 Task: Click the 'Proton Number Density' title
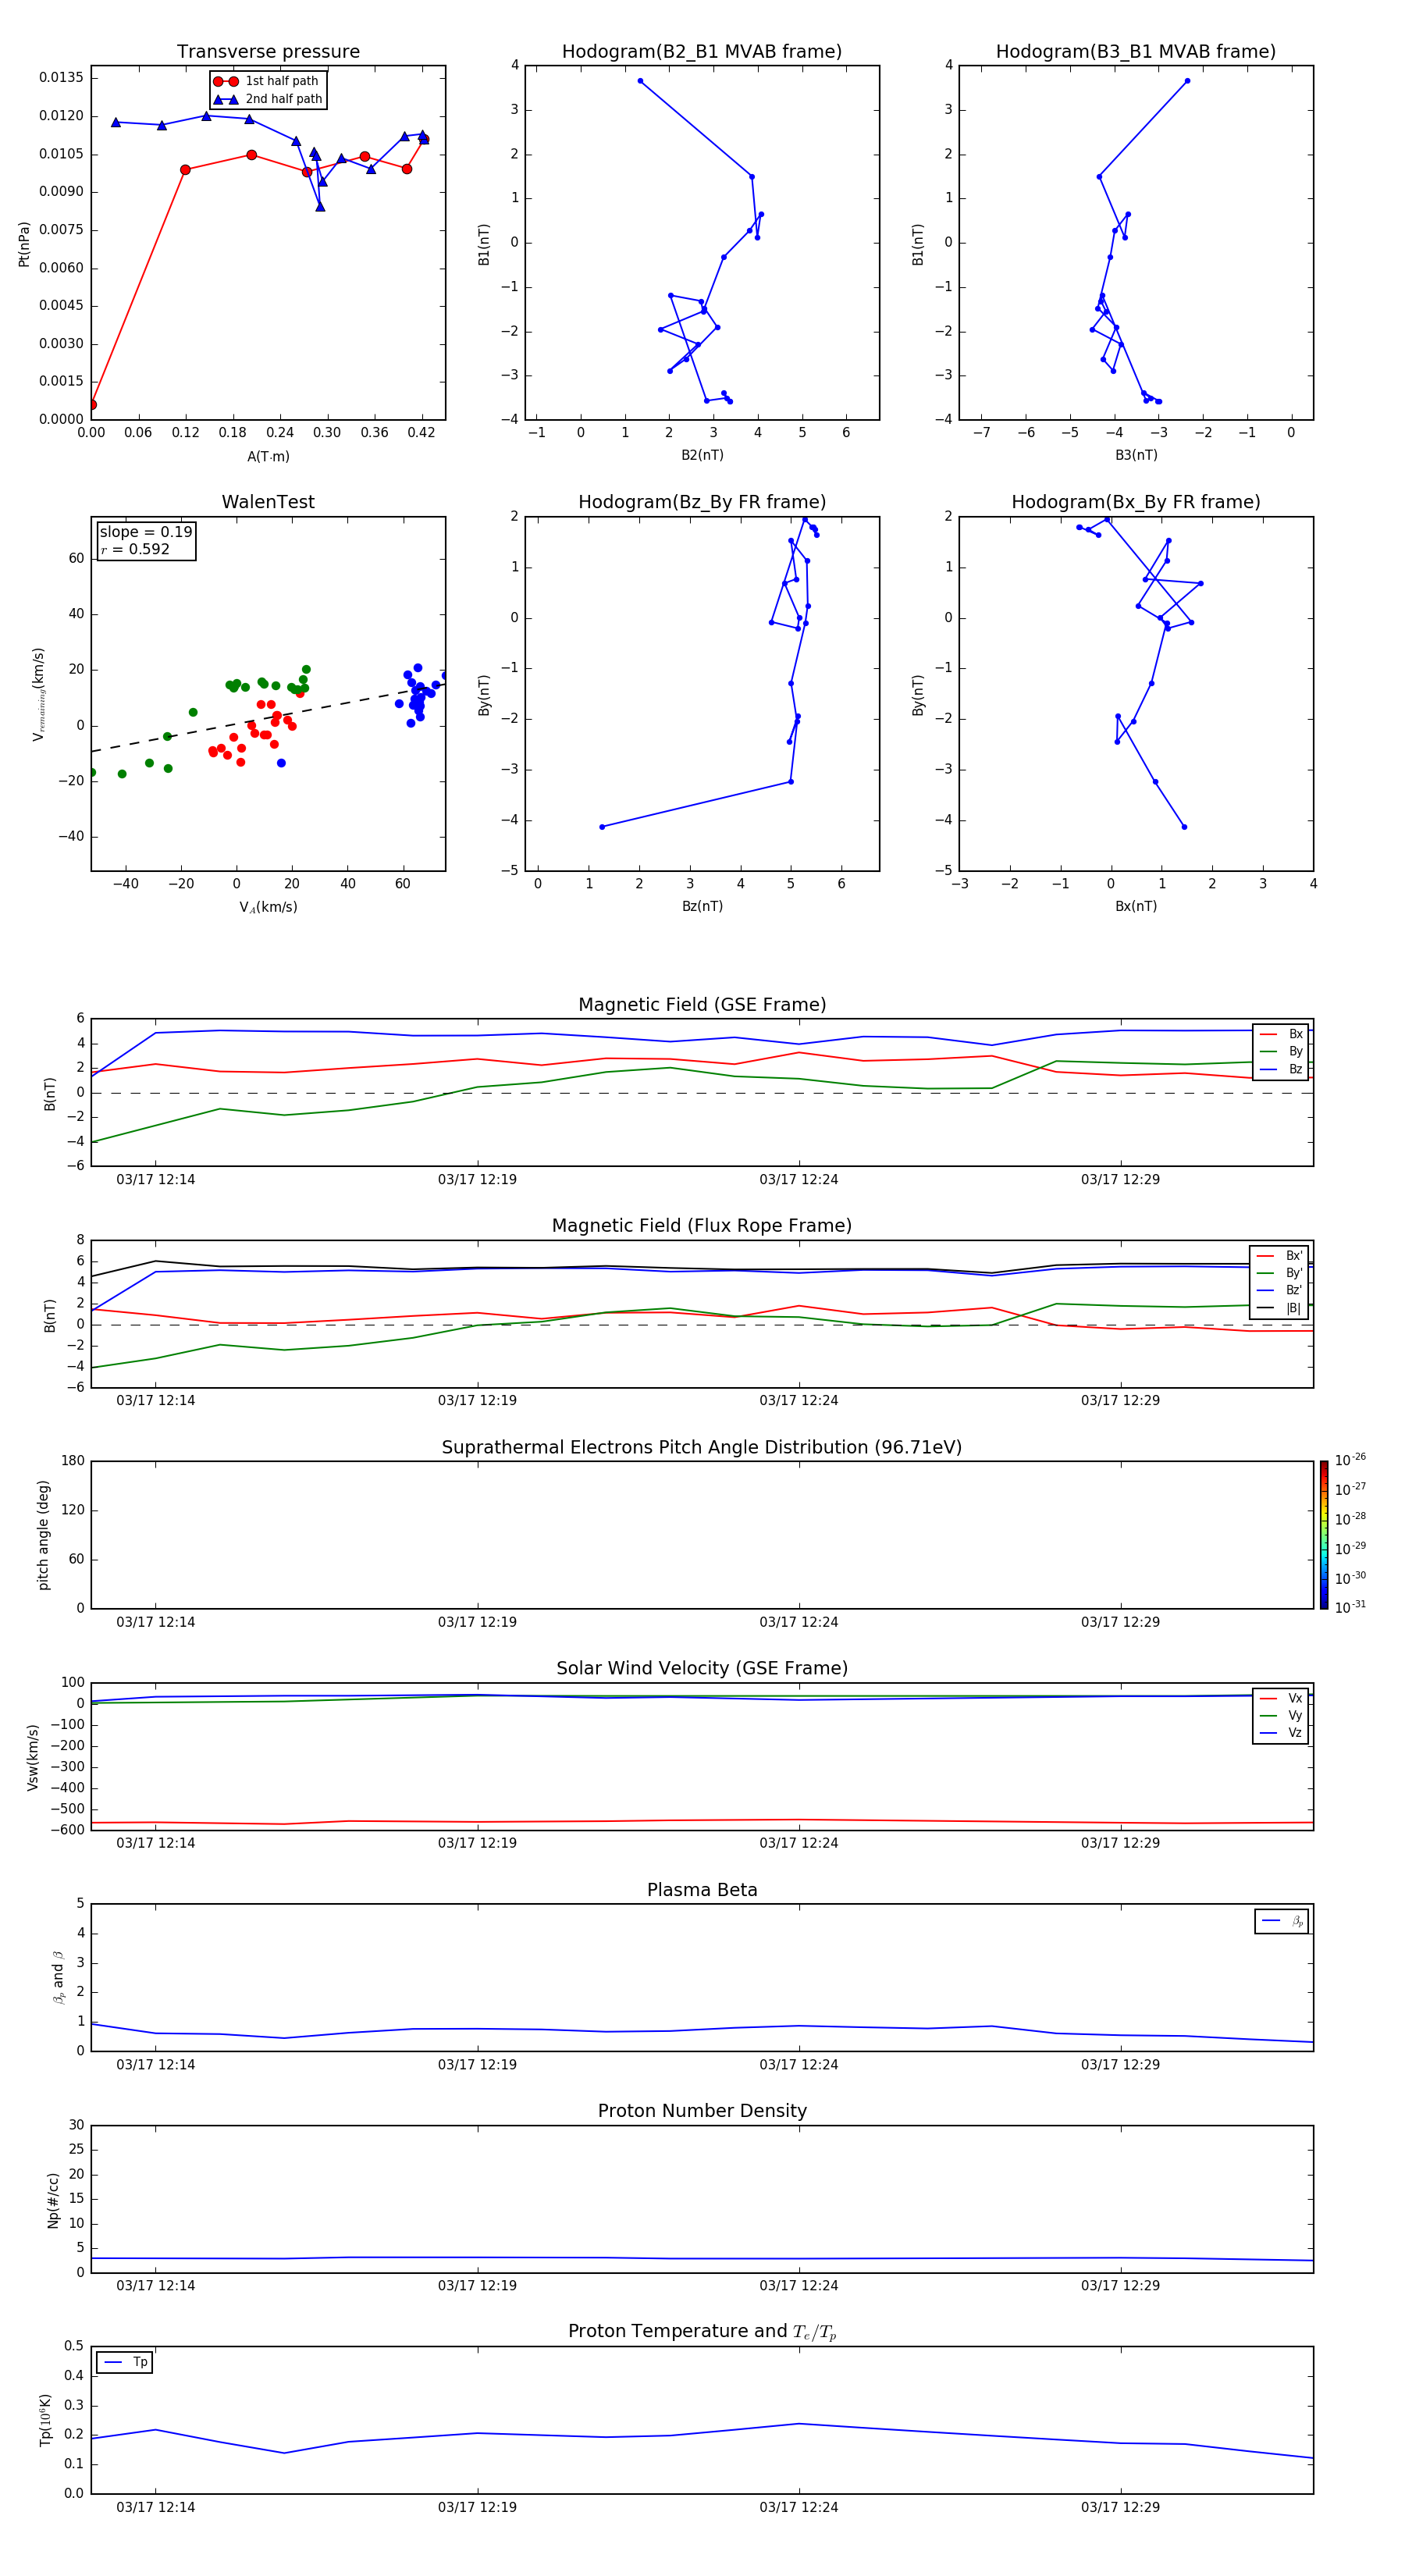(x=702, y=2111)
